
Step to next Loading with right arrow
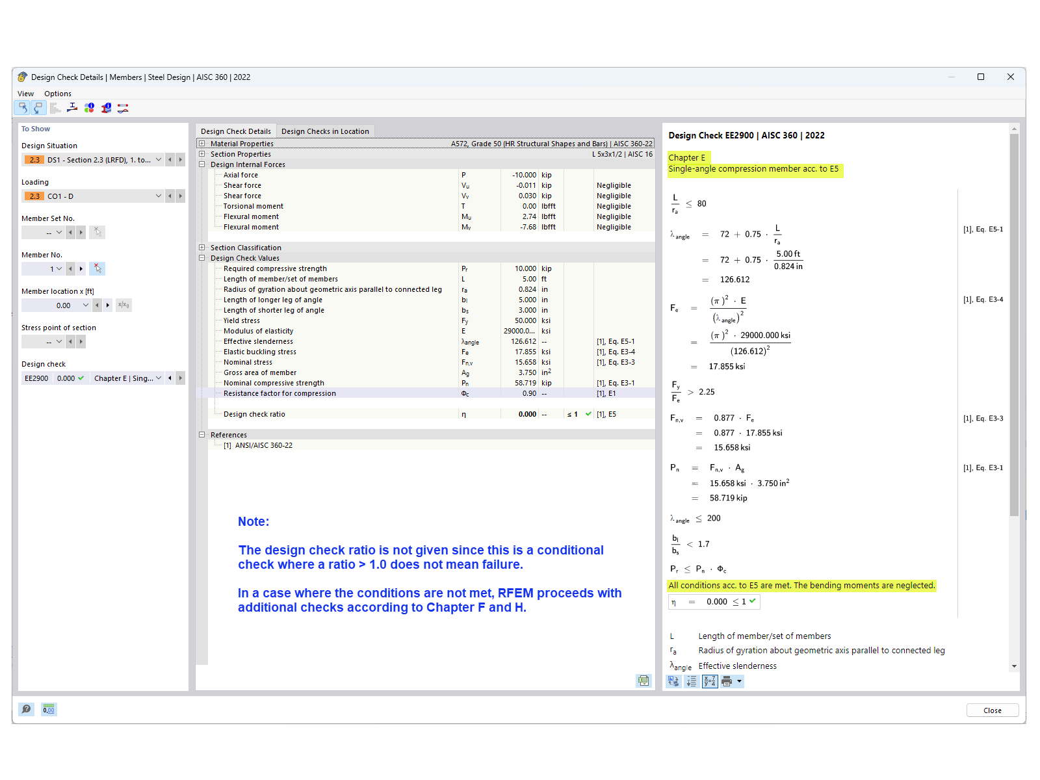click(x=181, y=196)
